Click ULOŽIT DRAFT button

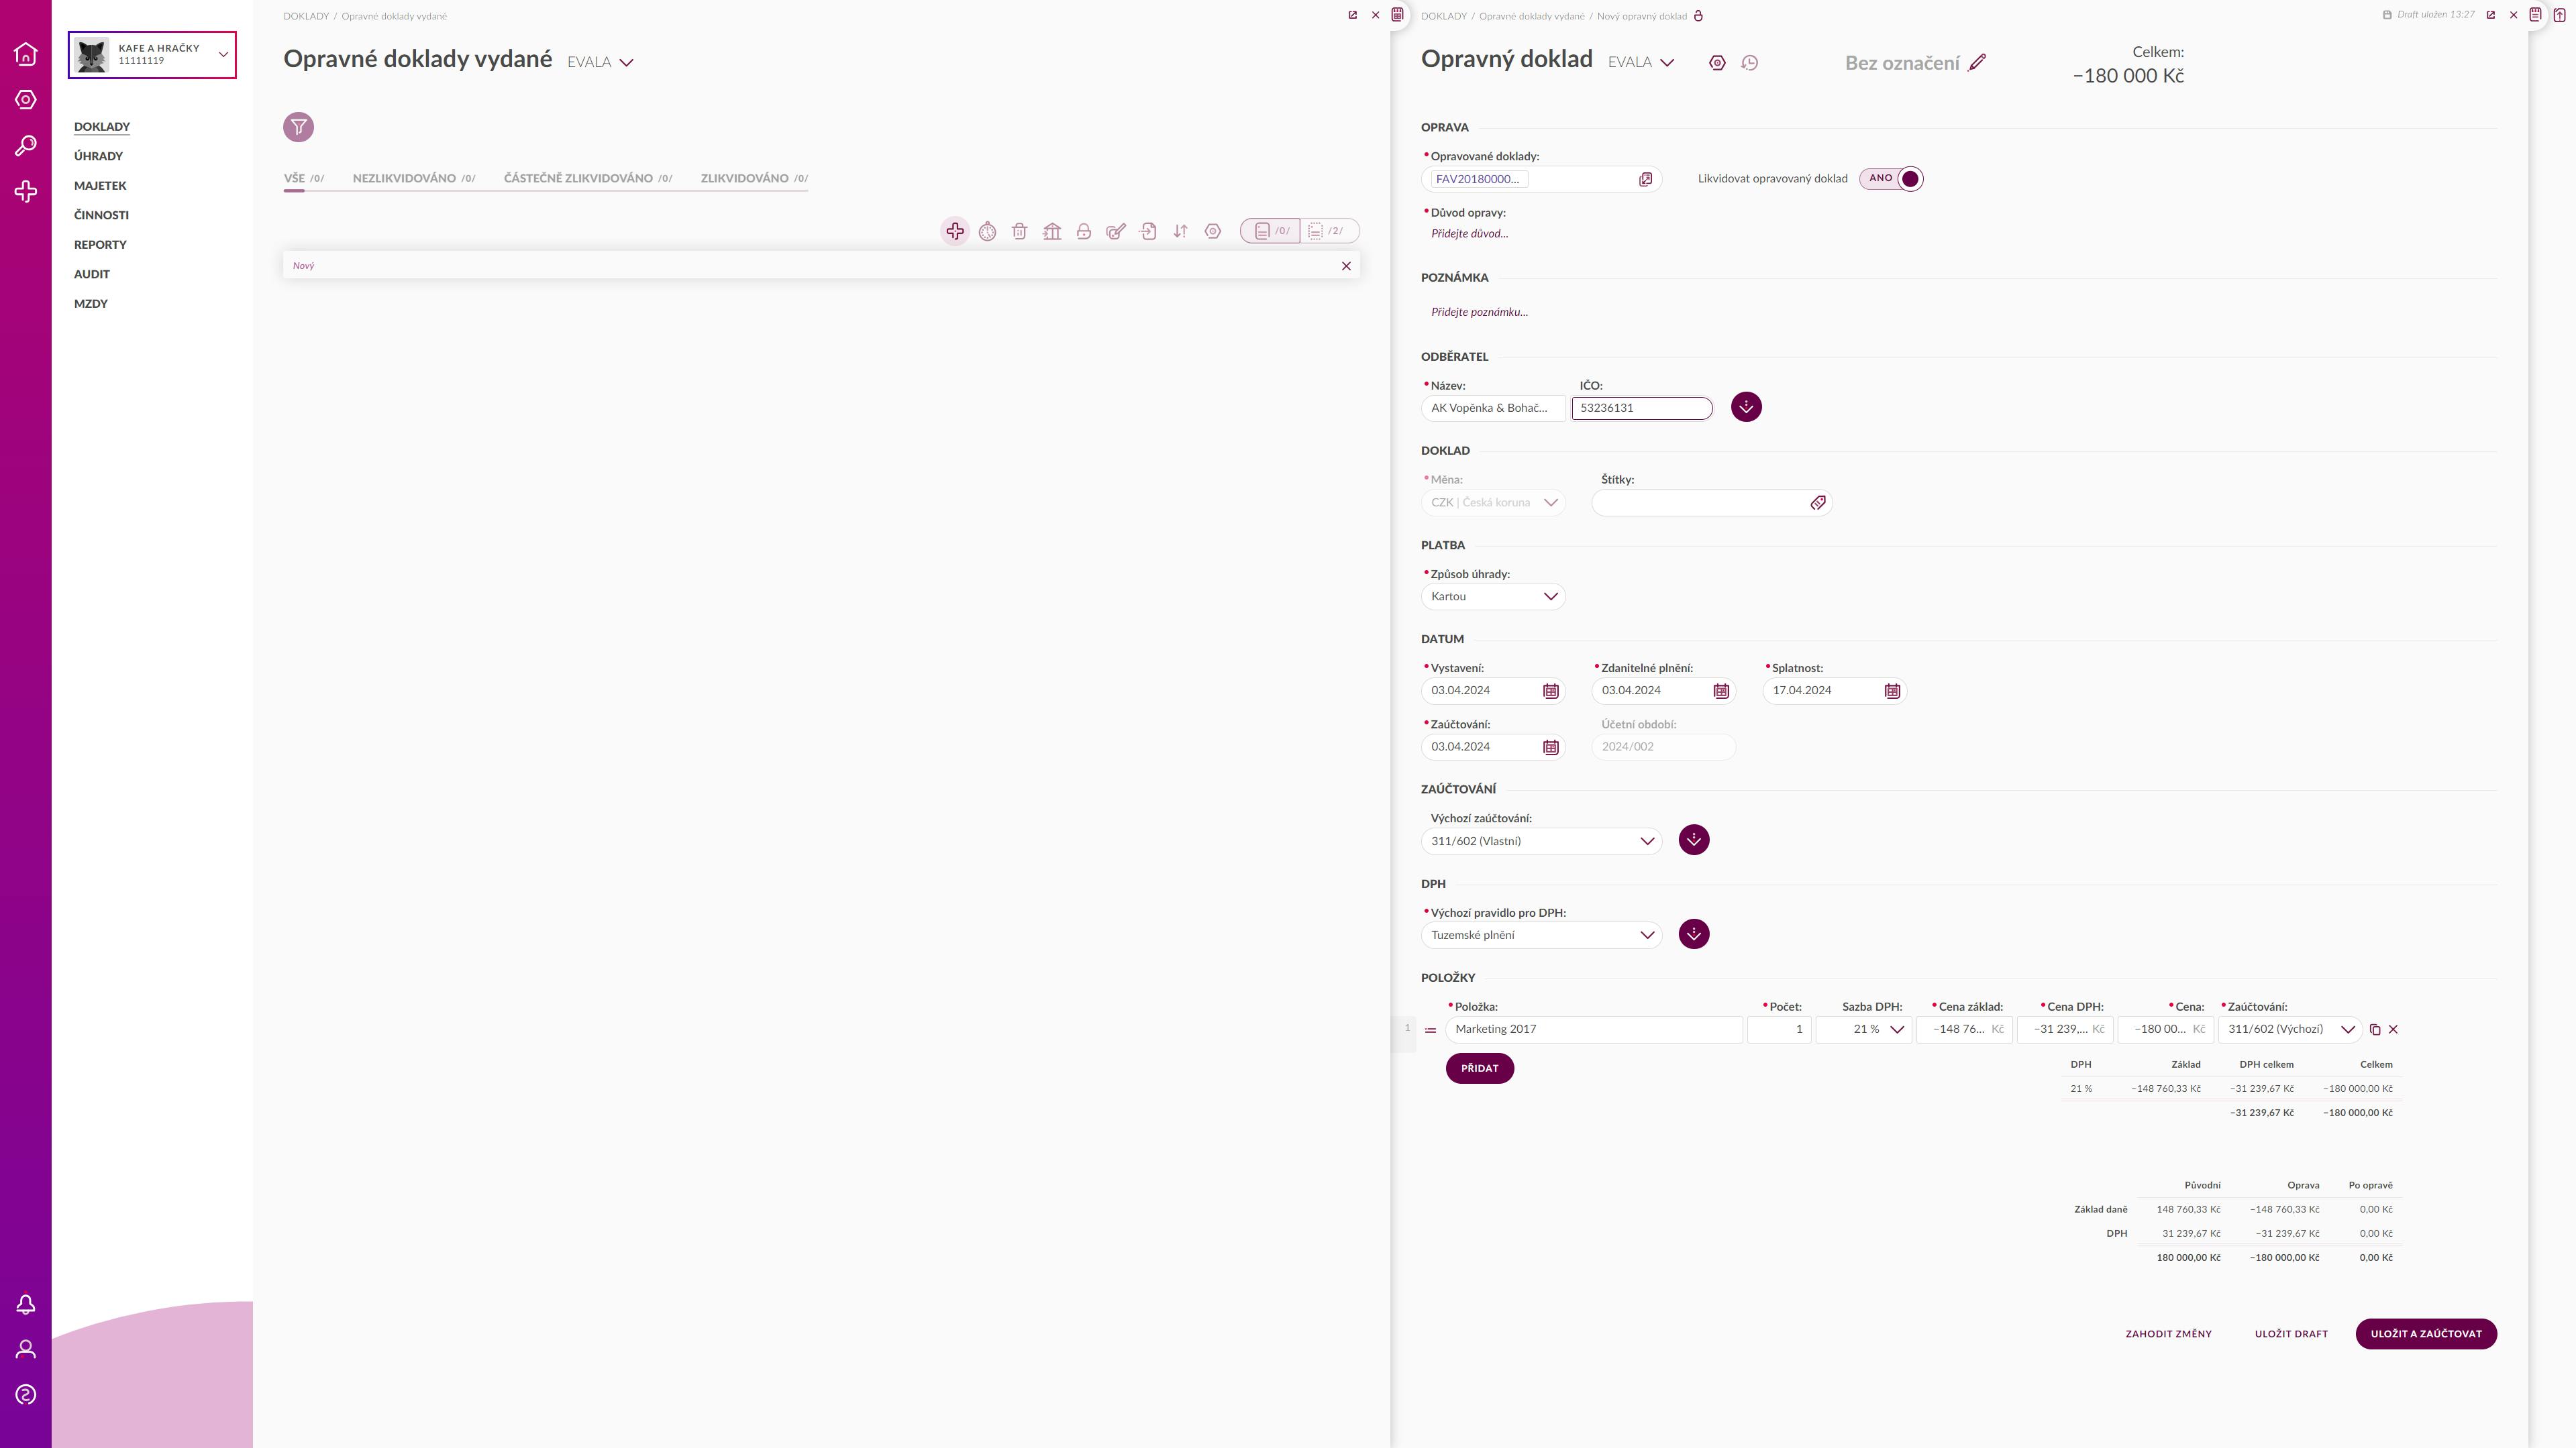click(x=2291, y=1334)
